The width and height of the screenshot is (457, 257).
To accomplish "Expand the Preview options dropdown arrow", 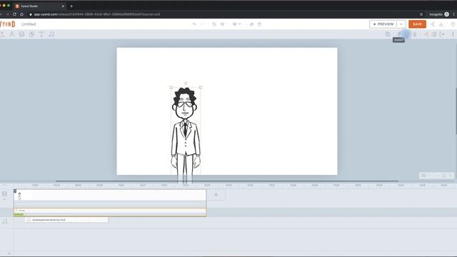I will pyautogui.click(x=401, y=24).
